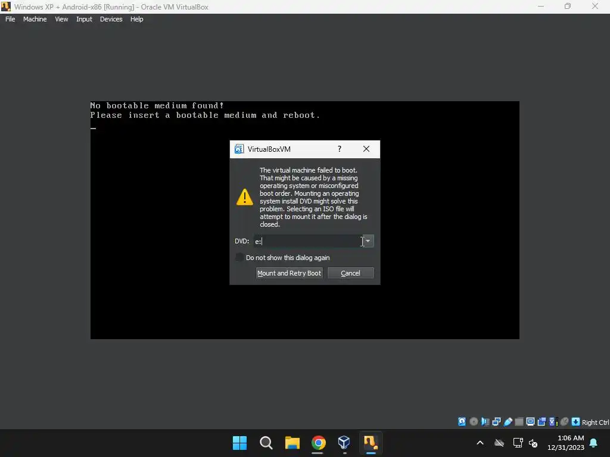
Task: Click Mount and Retry Boot button
Action: pos(289,273)
